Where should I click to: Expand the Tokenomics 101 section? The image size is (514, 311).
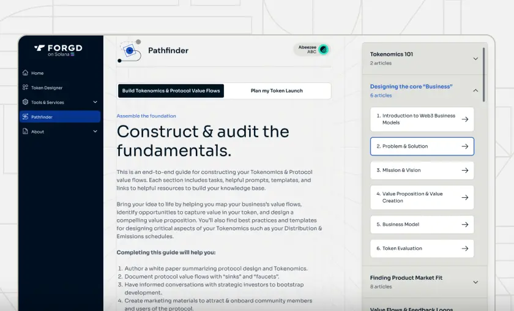click(x=475, y=59)
